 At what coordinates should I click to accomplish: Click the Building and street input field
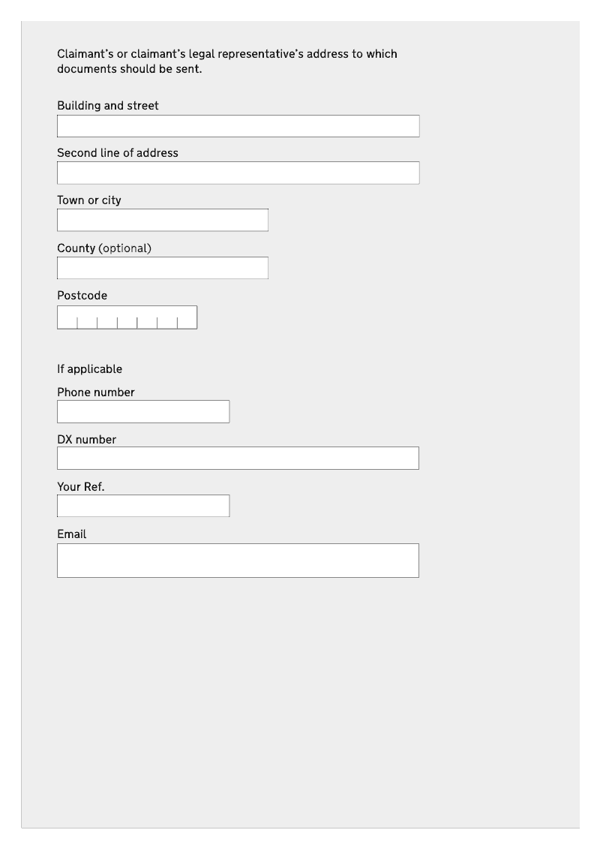[x=238, y=126]
